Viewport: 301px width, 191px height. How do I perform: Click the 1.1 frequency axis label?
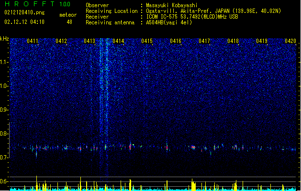click(4, 62)
